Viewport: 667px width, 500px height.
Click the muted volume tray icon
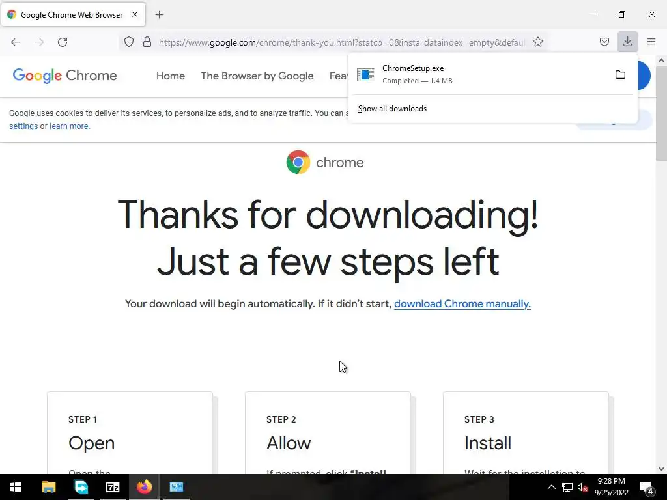[582, 487]
